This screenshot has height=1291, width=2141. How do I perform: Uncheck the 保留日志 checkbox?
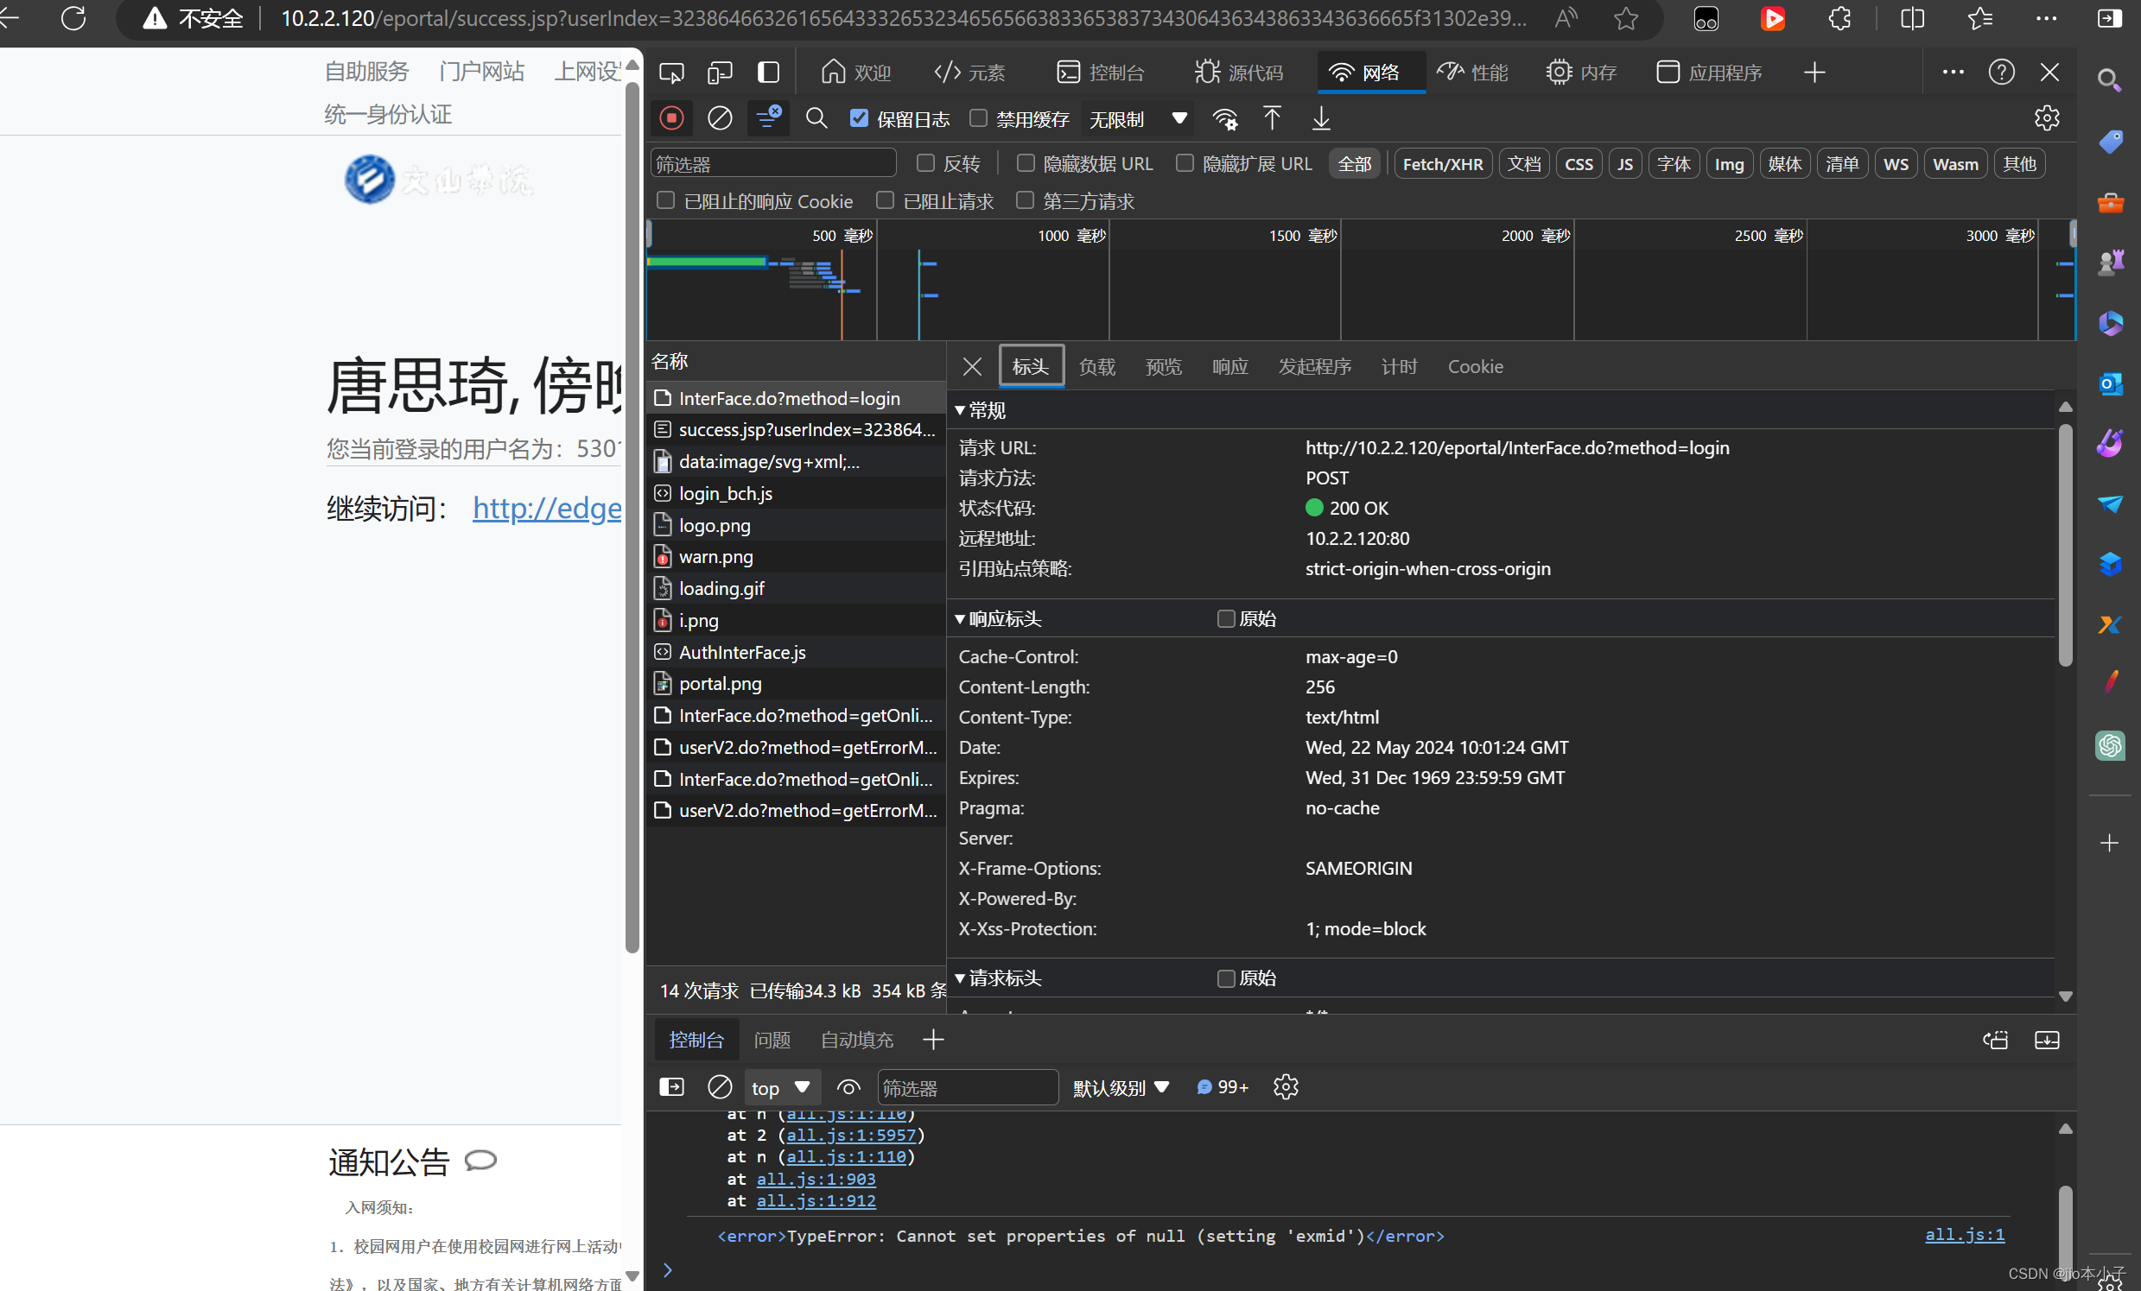click(859, 118)
